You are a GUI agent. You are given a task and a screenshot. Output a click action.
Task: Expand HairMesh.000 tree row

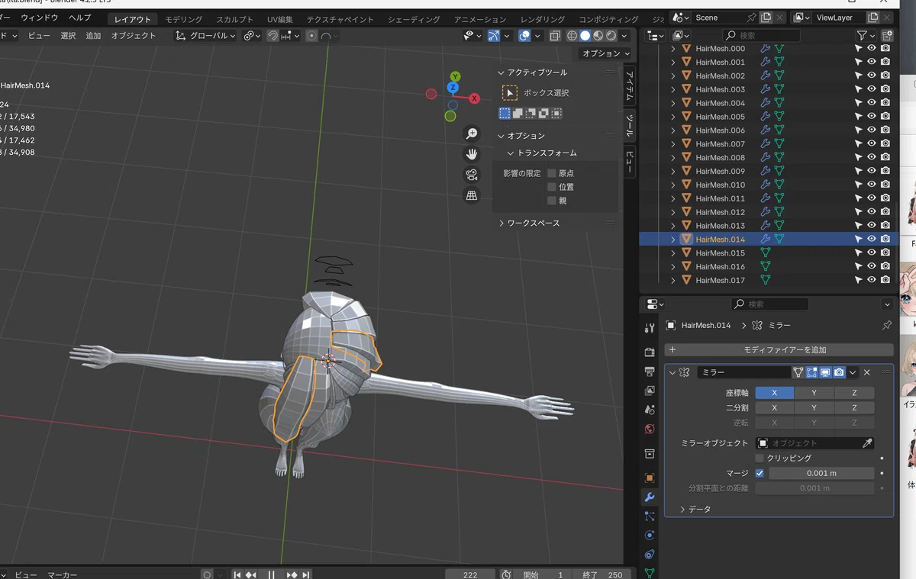(x=672, y=49)
